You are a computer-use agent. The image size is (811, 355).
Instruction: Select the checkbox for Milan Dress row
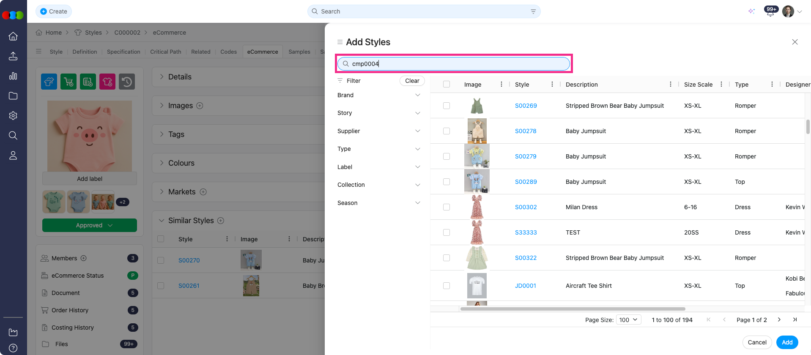point(447,207)
